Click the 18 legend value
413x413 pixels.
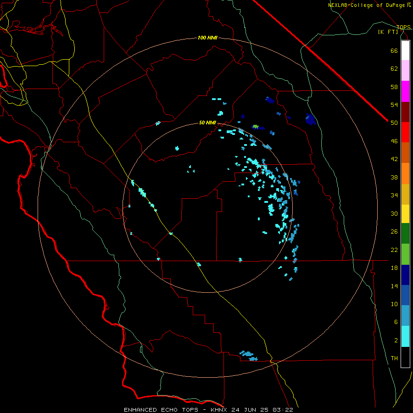394,268
